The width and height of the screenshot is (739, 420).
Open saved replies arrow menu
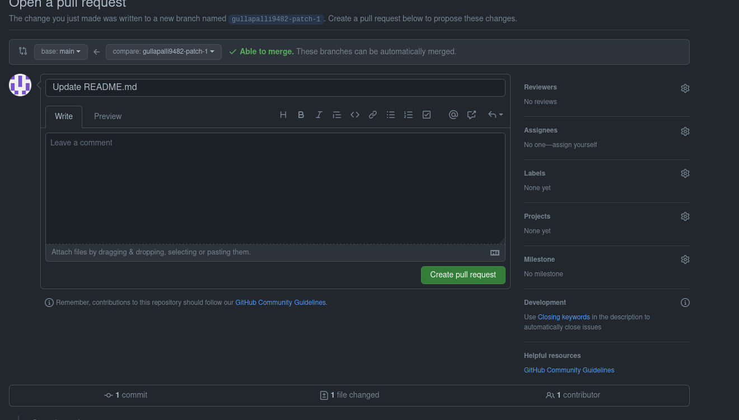(x=495, y=115)
